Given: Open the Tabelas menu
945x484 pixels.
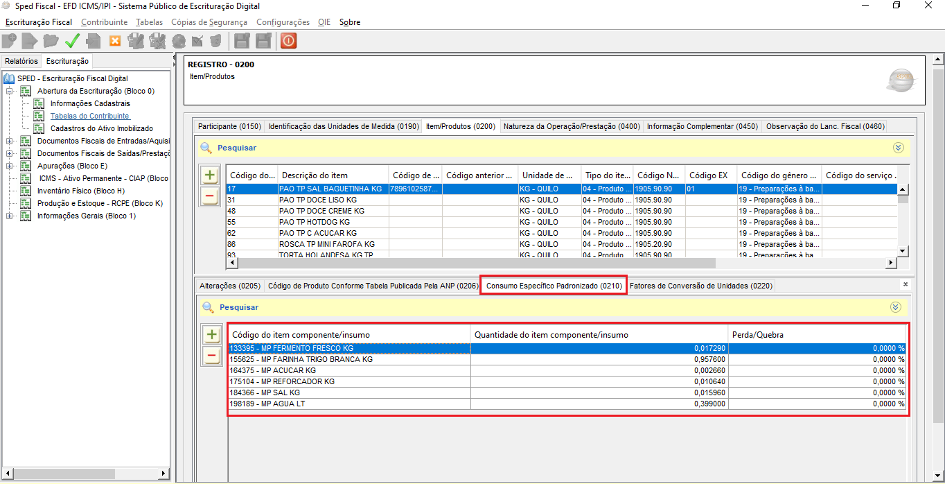Looking at the screenshot, I should point(149,22).
